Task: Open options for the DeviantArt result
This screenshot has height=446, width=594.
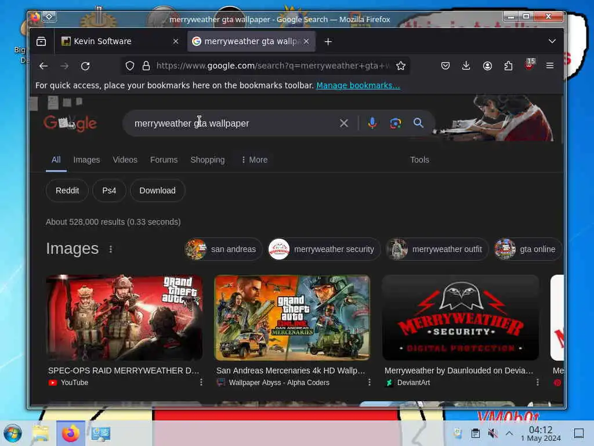Action: (538, 382)
